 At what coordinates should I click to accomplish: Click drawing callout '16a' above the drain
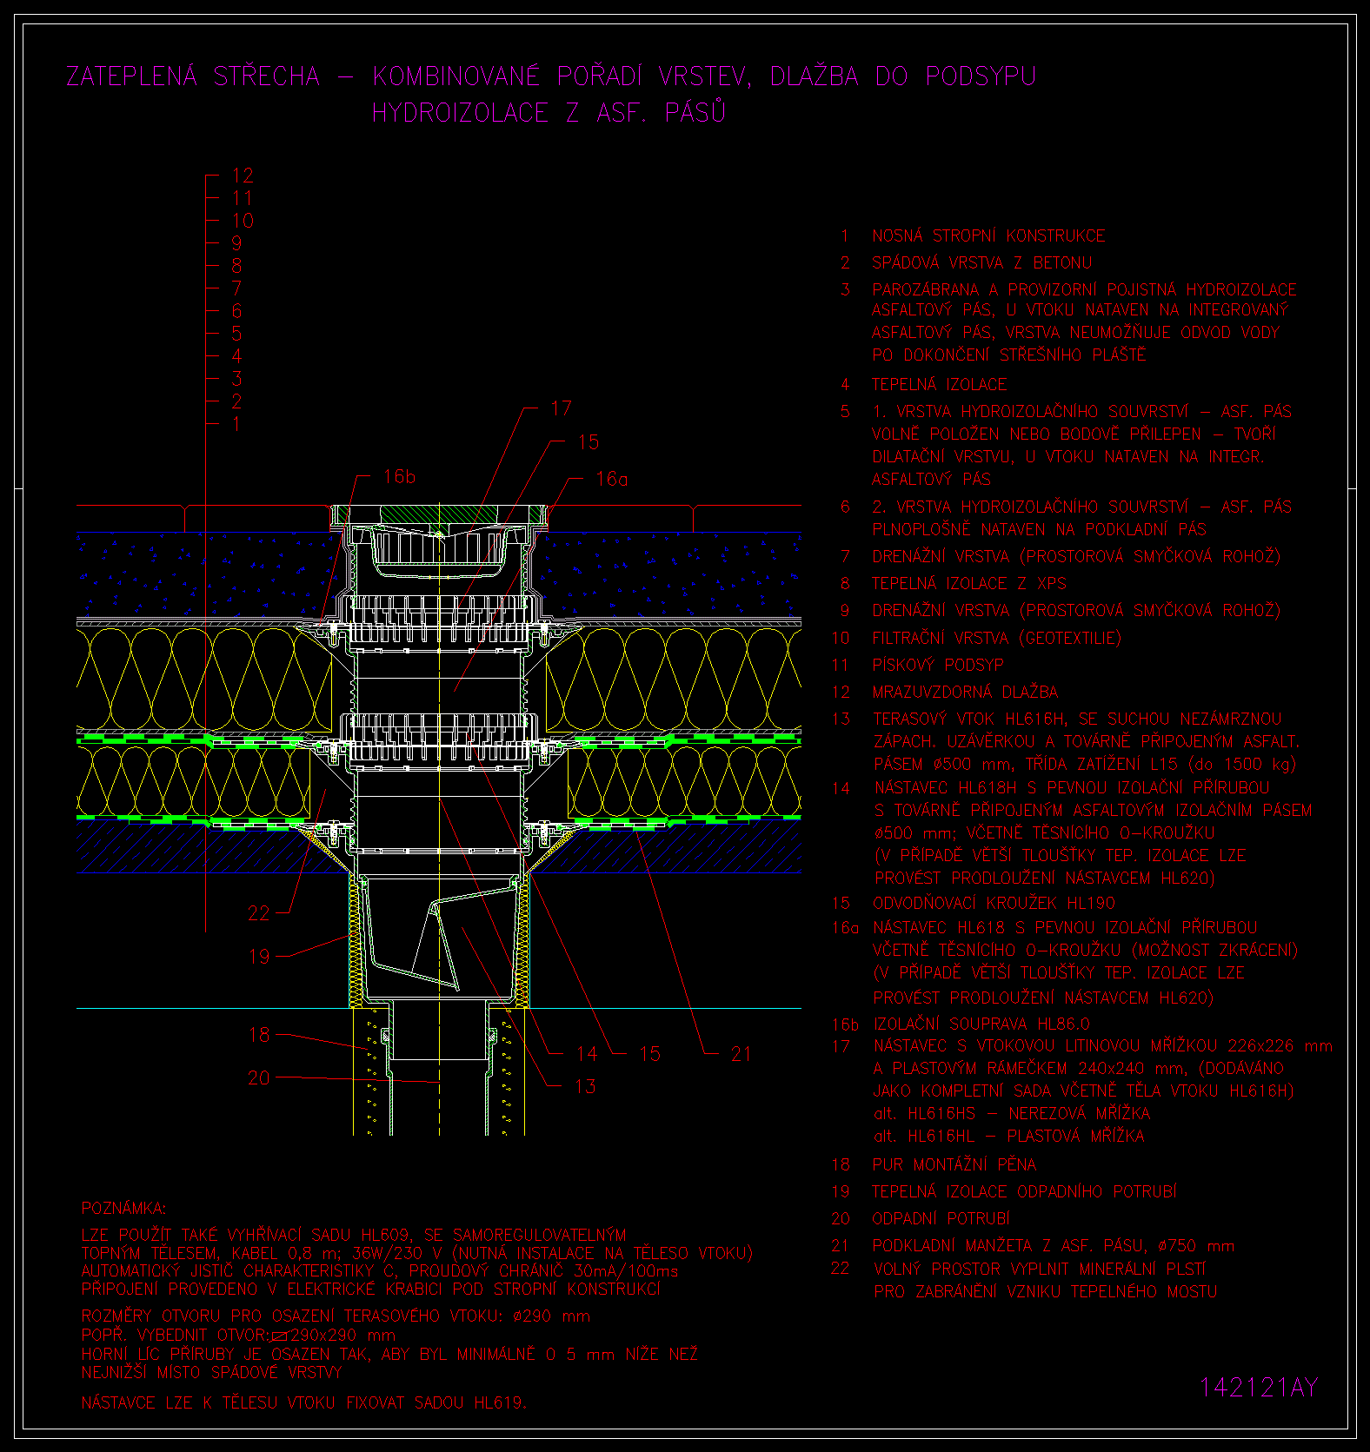click(612, 479)
